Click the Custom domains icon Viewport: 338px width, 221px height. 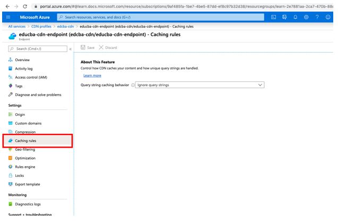[x=11, y=123]
